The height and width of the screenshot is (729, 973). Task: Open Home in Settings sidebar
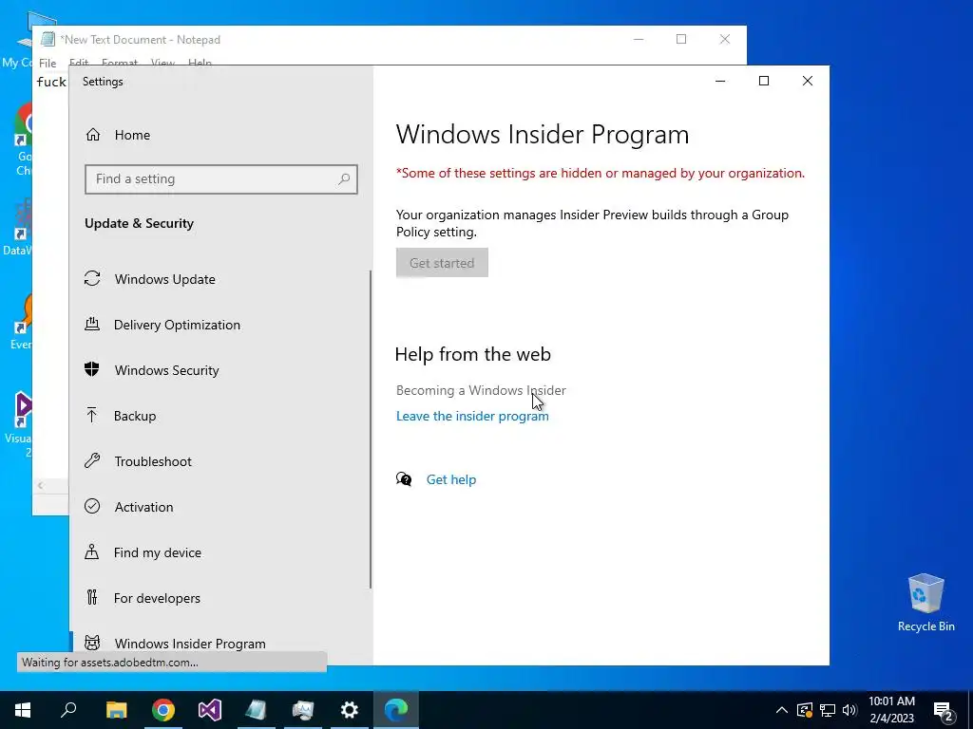132,135
